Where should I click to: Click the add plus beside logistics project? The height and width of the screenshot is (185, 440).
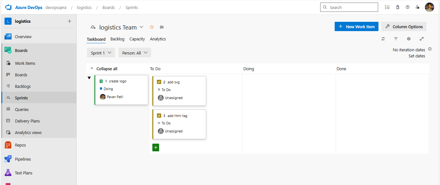(69, 21)
